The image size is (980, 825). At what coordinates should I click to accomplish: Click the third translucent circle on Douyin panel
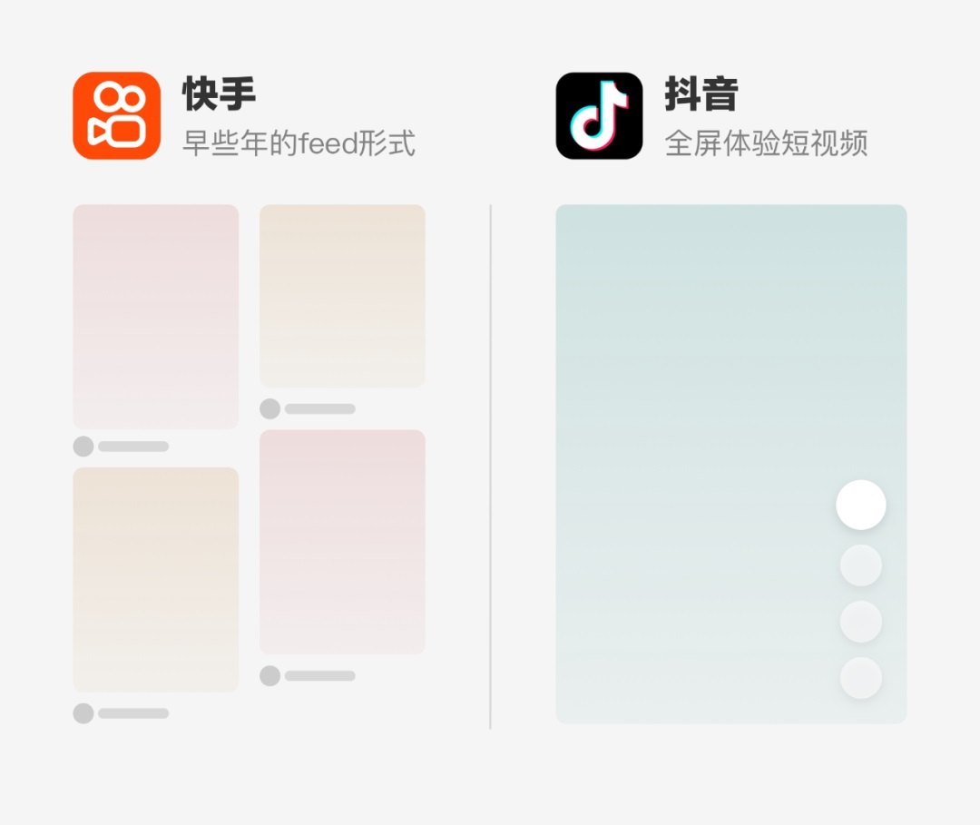[861, 622]
